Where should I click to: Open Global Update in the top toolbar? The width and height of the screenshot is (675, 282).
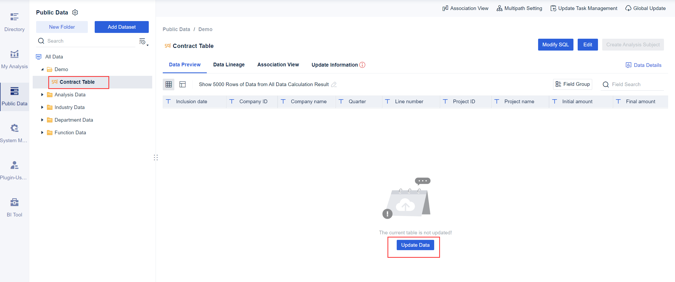(645, 8)
